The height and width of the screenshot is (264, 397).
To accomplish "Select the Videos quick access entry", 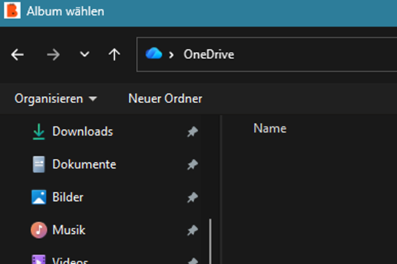I will 70,259.
